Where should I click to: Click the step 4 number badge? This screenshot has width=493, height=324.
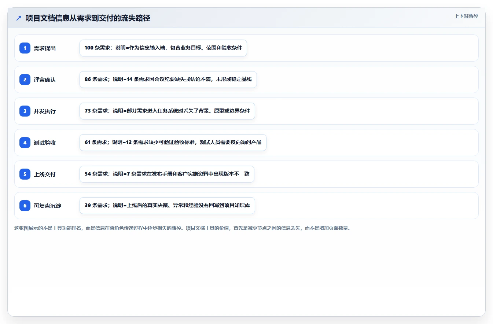tap(25, 143)
